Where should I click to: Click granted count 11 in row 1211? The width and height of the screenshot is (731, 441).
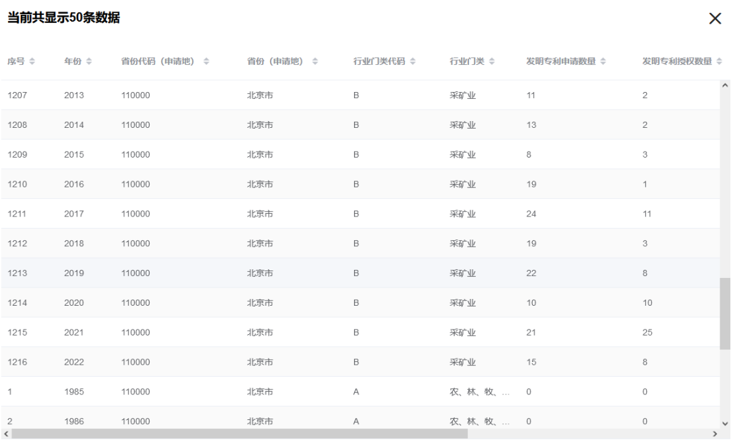pyautogui.click(x=647, y=214)
